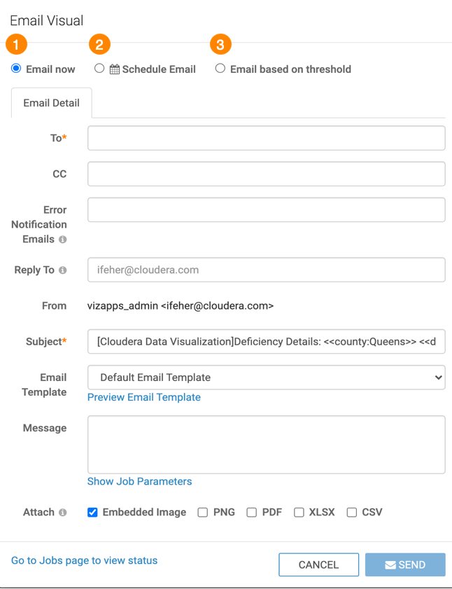Open Preview Email Template link
The height and width of the screenshot is (589, 452).
click(143, 397)
